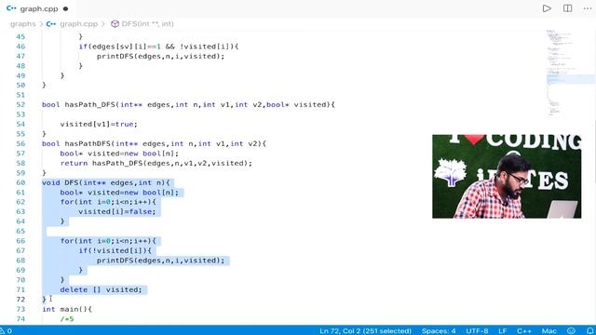
Task: Click the hasPathDFS function name on line 56
Action: 88,144
